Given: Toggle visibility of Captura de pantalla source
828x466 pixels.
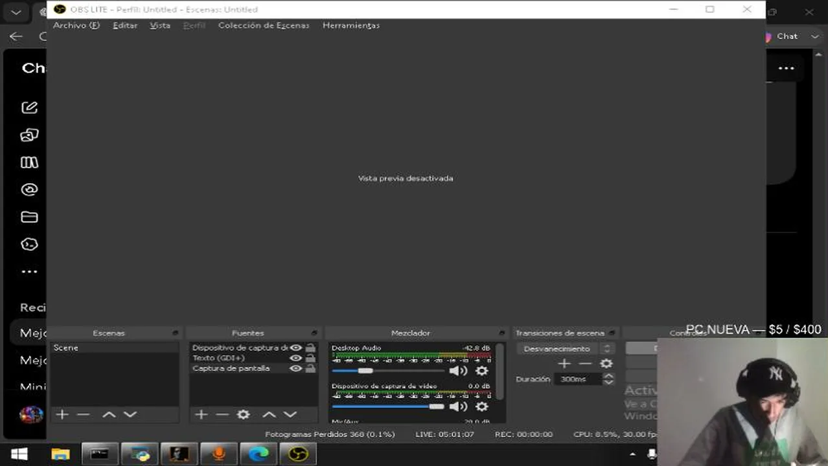Looking at the screenshot, I should tap(296, 368).
